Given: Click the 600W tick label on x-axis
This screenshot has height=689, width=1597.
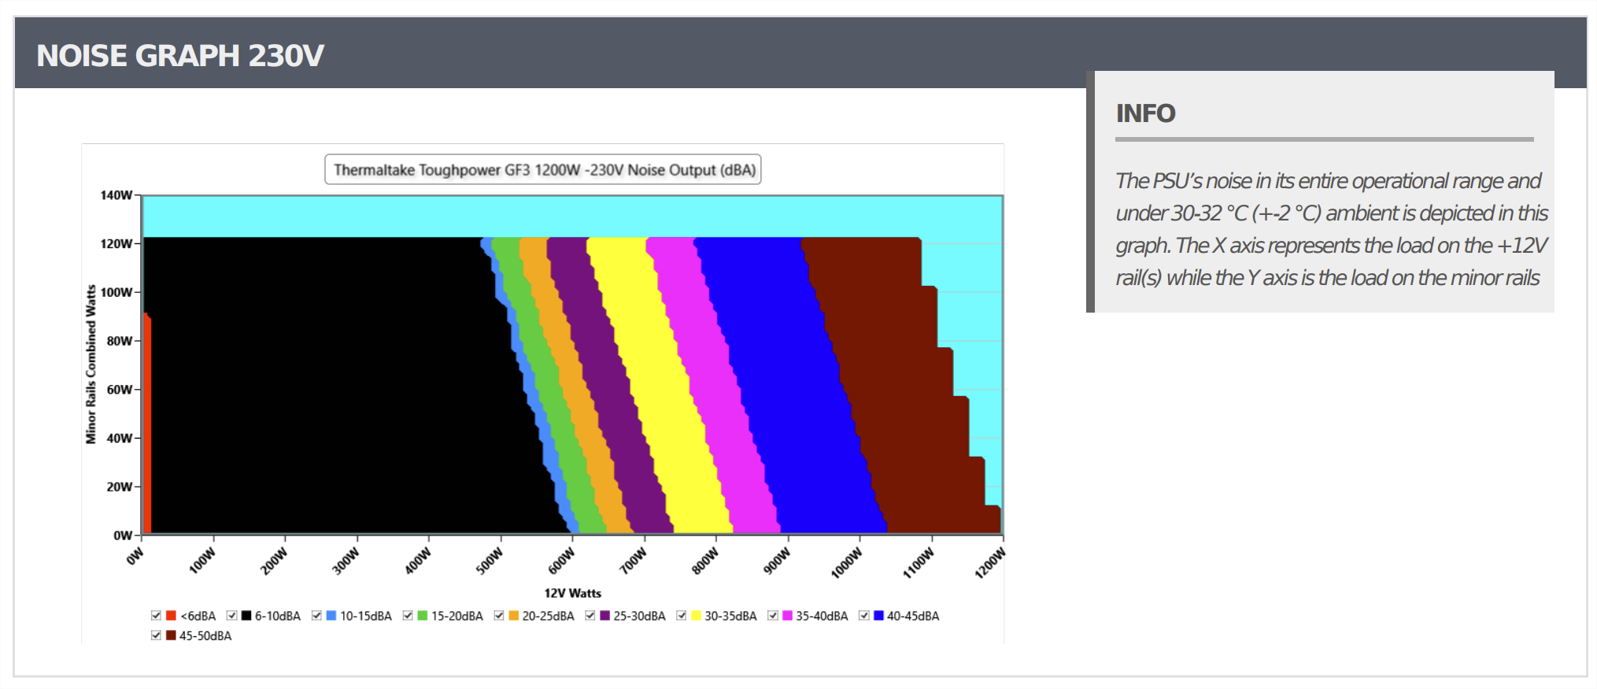Looking at the screenshot, I should (561, 561).
